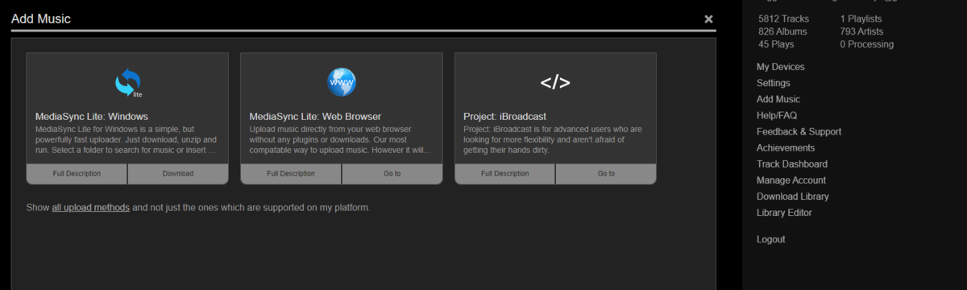Click the MediaSync Lite Windows sync icon

coord(128,82)
